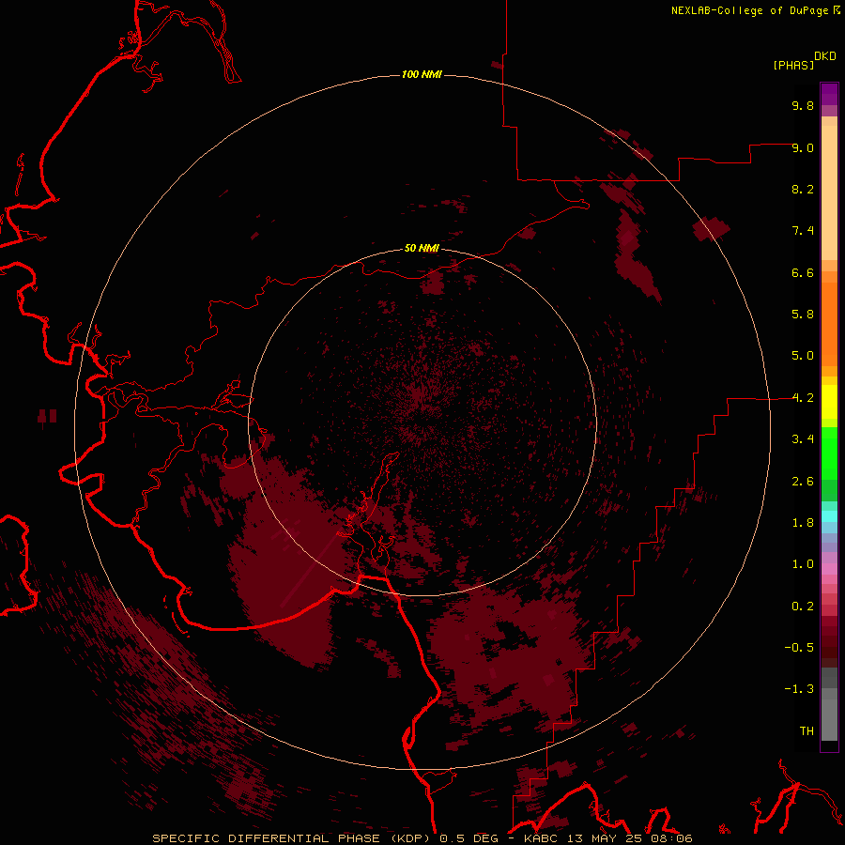845x845 pixels.
Task: Click the KABC station identifier in the caption
Action: 540,838
